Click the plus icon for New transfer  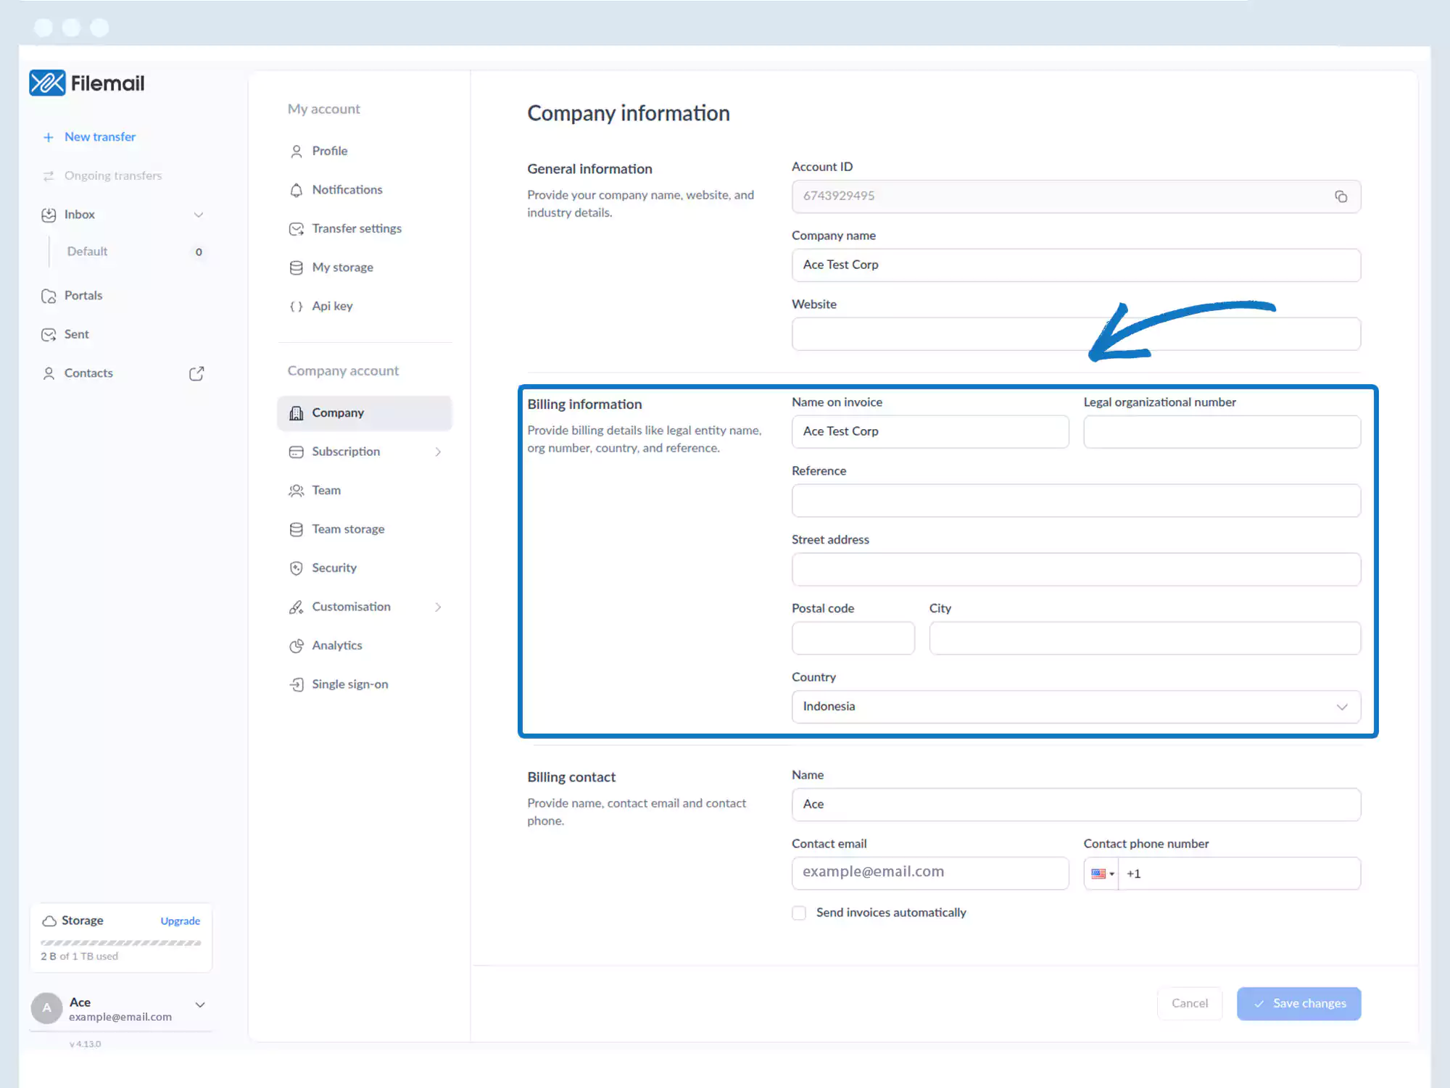pyautogui.click(x=49, y=137)
